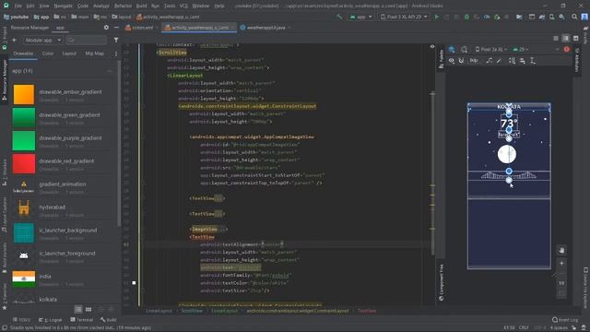Open the Terminal tool window
The width and height of the screenshot is (590, 332).
click(x=81, y=320)
